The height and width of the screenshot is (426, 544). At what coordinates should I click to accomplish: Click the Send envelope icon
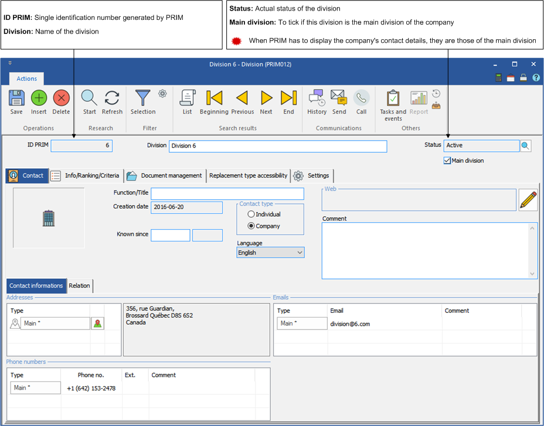coord(339,98)
